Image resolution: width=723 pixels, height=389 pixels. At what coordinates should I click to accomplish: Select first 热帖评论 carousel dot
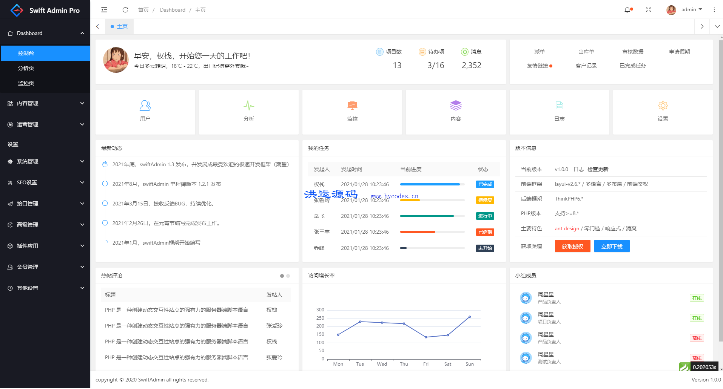282,276
